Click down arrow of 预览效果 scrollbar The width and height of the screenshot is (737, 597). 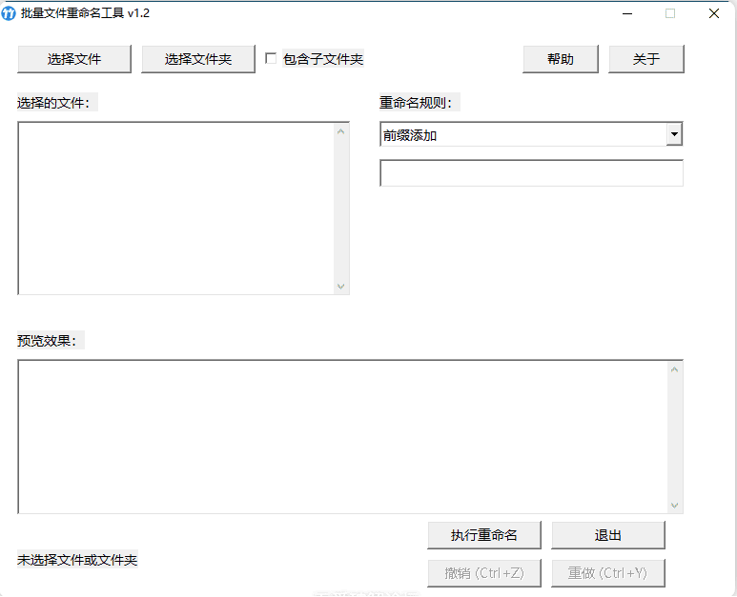675,506
